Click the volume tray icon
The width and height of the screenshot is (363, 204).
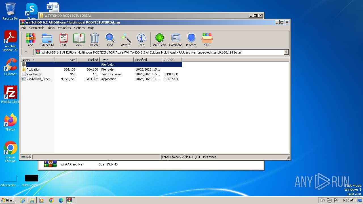click(x=322, y=200)
